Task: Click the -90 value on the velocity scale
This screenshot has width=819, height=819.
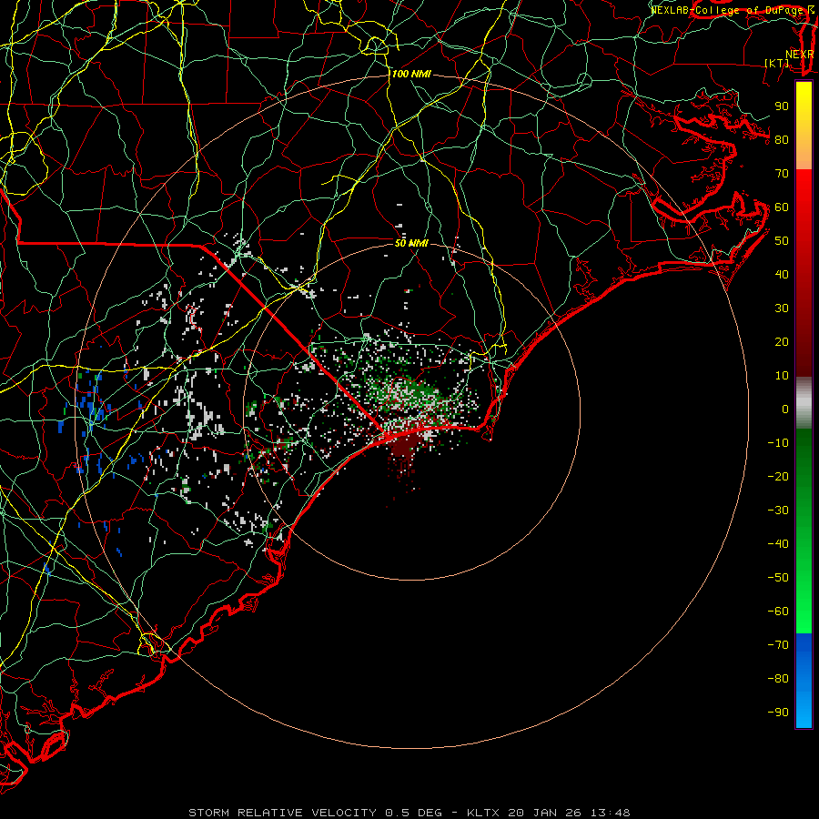Action: click(x=778, y=713)
